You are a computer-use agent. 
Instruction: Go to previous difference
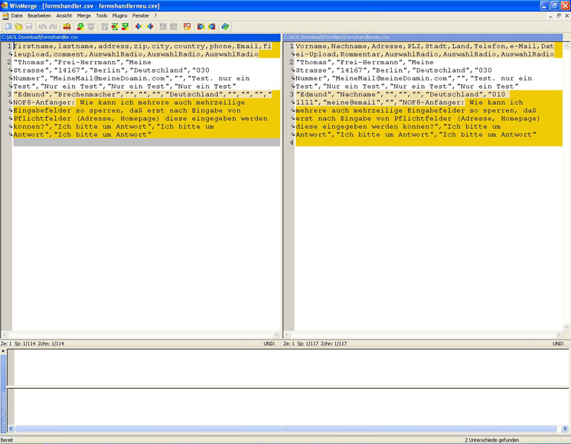[91, 27]
